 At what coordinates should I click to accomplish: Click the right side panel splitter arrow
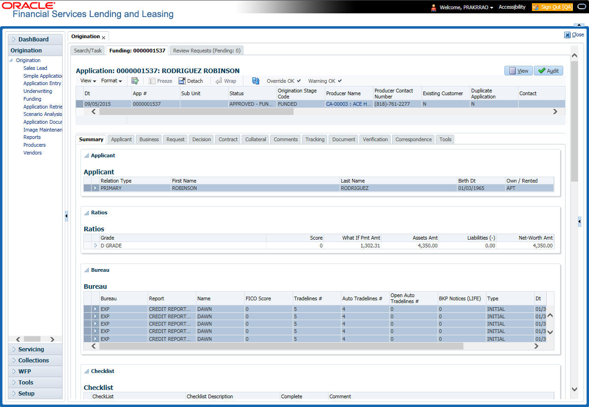point(579,222)
